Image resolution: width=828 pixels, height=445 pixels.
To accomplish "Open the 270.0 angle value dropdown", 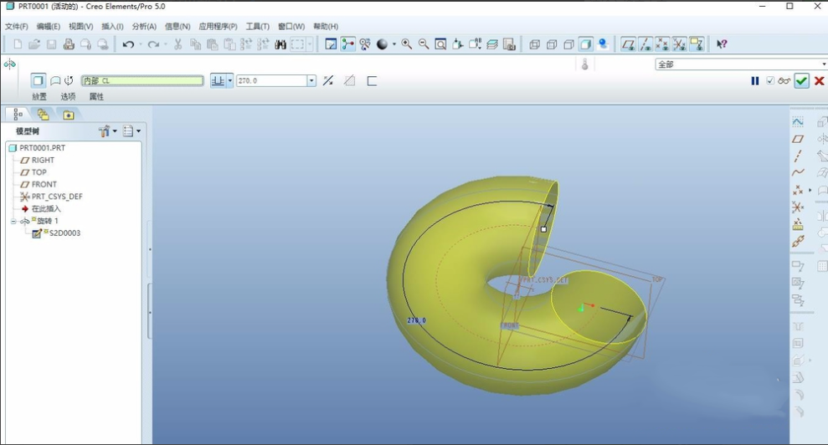I will click(311, 81).
